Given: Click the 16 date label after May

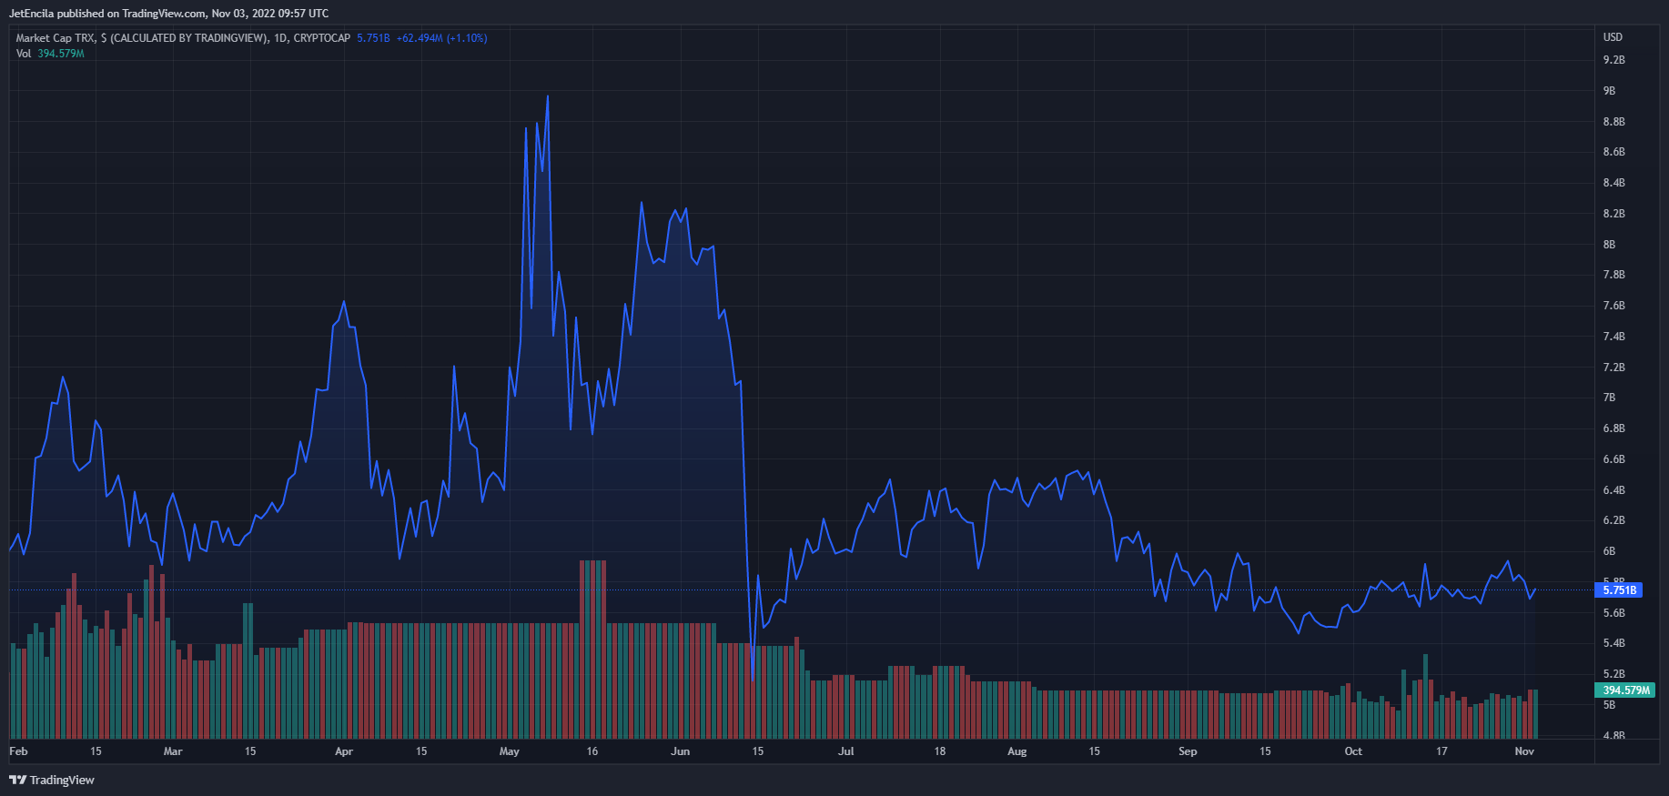Looking at the screenshot, I should click(592, 751).
